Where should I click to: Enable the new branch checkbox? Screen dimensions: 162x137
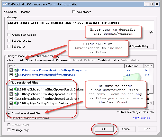click(74, 12)
